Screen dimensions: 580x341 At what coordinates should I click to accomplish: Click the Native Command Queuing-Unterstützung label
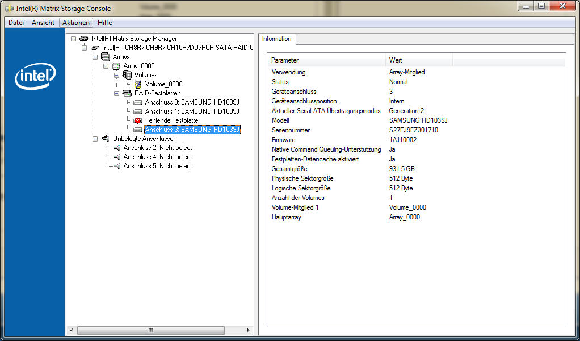tap(326, 149)
